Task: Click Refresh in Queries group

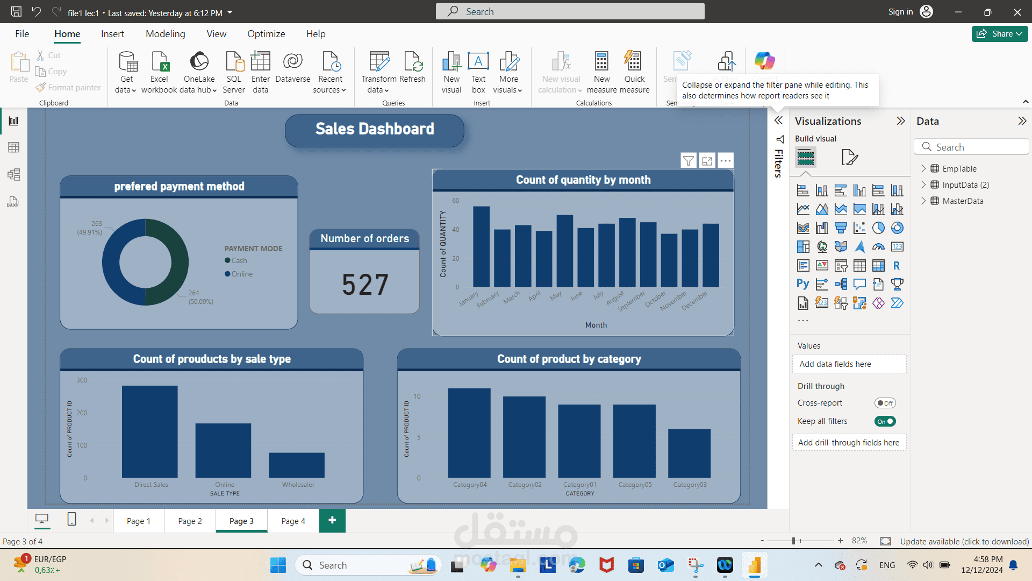Action: coord(413,67)
